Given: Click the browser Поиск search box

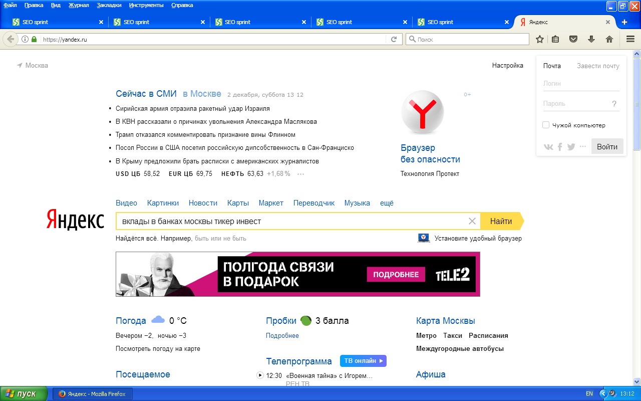Looking at the screenshot, I should (x=467, y=39).
